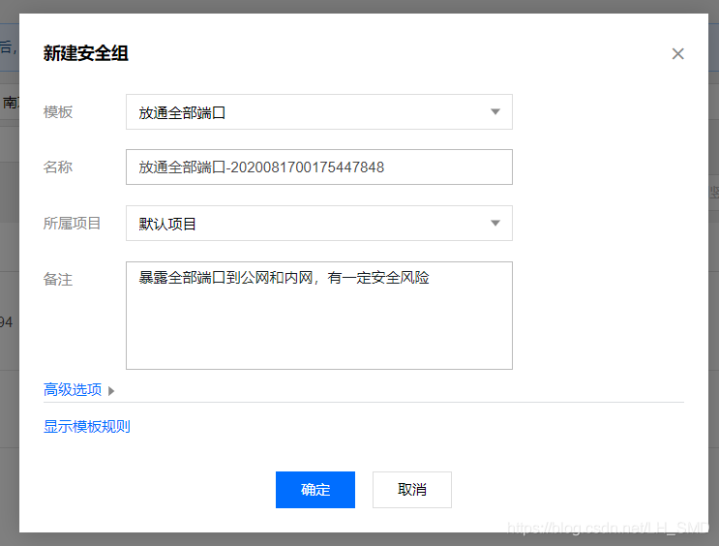
Task: Click the 名称 field label
Action: 58,167
